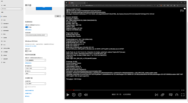Click the 'Rendering state: Paused' debug line
Screen dimensions: 188x103
pos(73,36)
